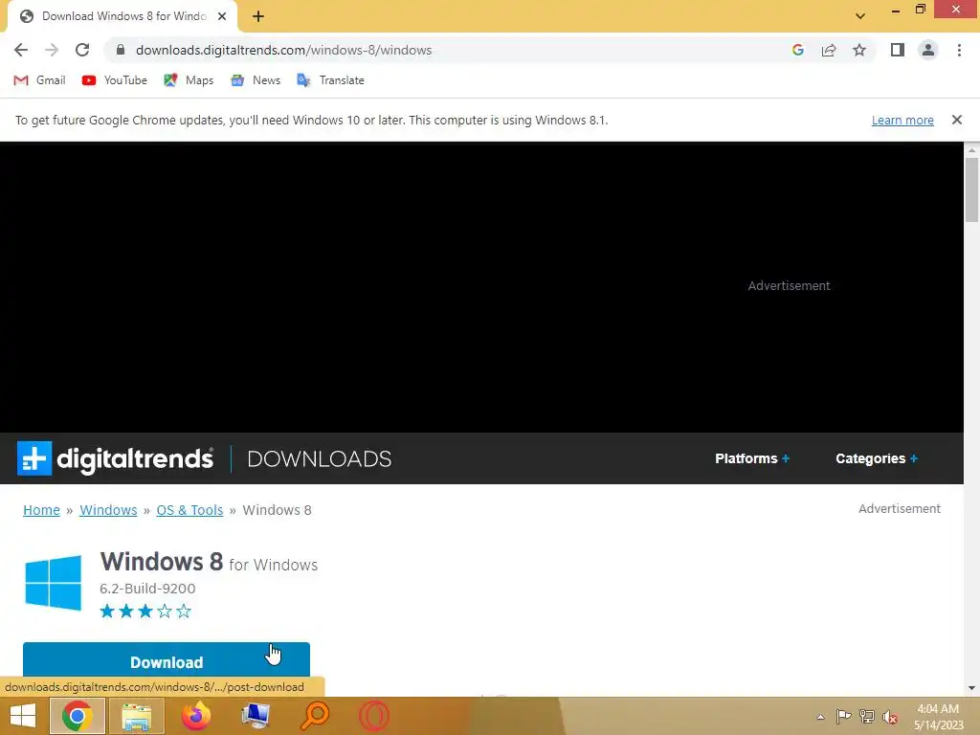Dismiss the Chrome update notification bar
980x735 pixels.
pos(957,120)
